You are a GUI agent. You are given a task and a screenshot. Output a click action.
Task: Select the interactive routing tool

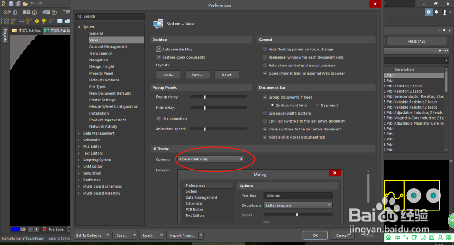coord(14,21)
